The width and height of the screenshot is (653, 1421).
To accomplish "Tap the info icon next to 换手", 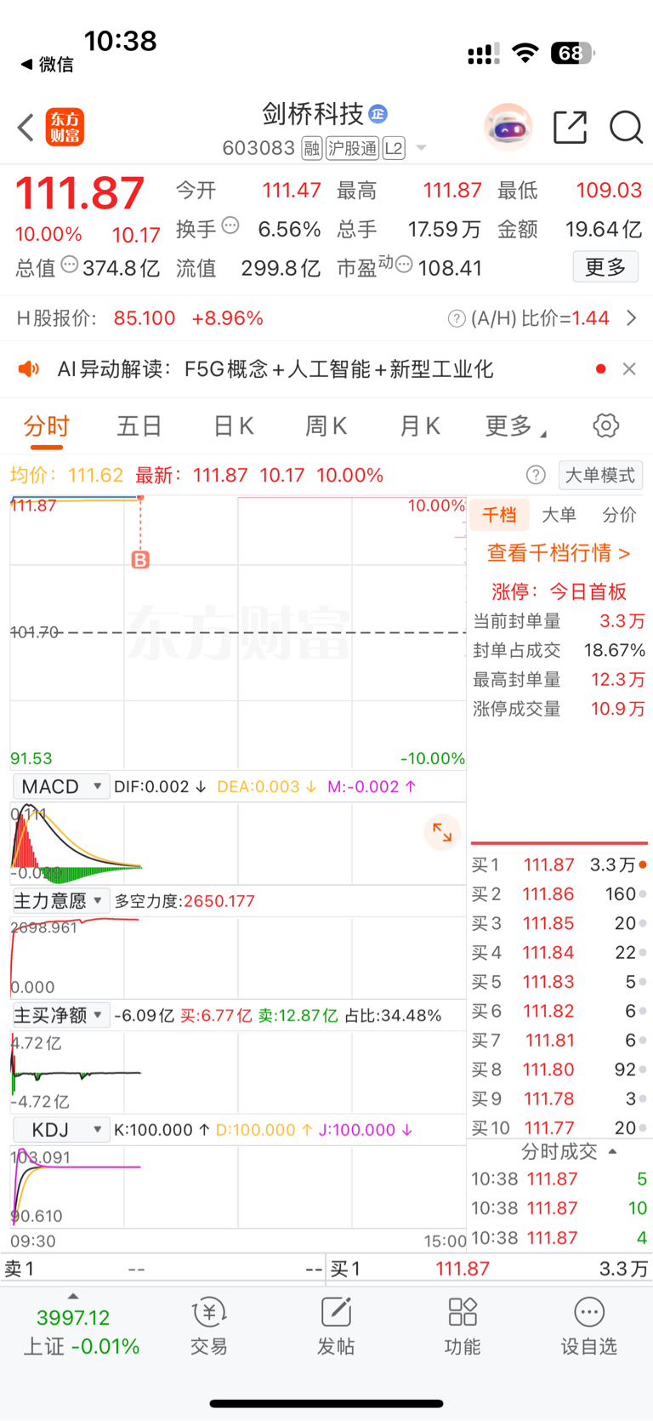I will click(230, 226).
